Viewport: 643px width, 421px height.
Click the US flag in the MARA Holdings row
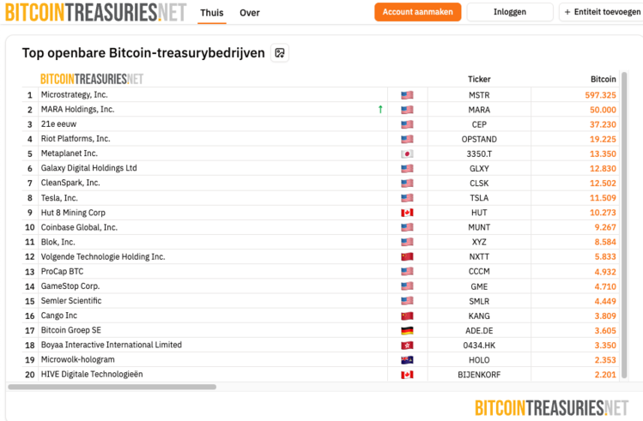pyautogui.click(x=407, y=110)
